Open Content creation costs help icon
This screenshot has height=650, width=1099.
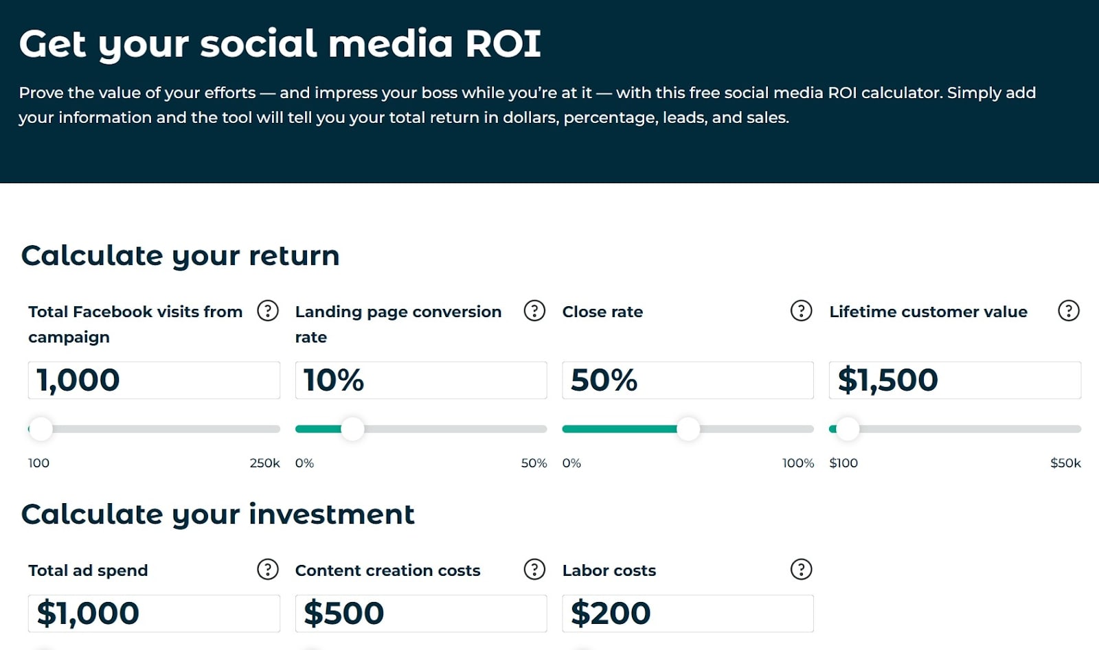coord(534,569)
